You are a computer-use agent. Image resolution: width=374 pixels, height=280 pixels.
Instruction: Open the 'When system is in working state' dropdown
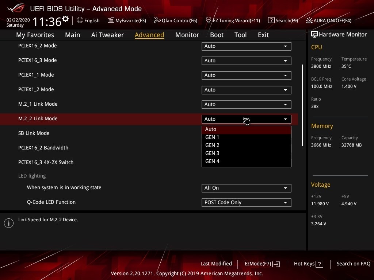246,188
